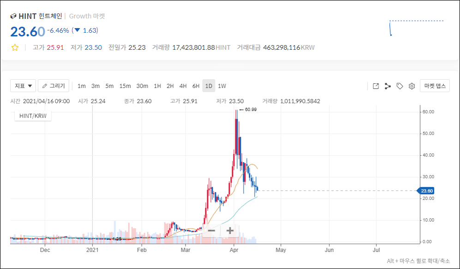The width and height of the screenshot is (460, 269).
Task: Click the HINT/KRW pair label
Action: tap(33, 116)
